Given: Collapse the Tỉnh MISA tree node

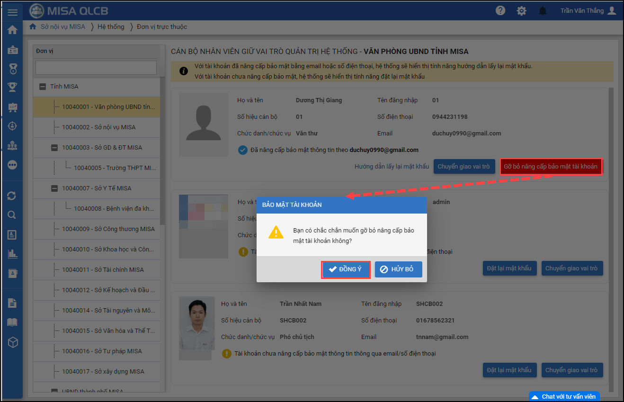Looking at the screenshot, I should click(x=43, y=87).
